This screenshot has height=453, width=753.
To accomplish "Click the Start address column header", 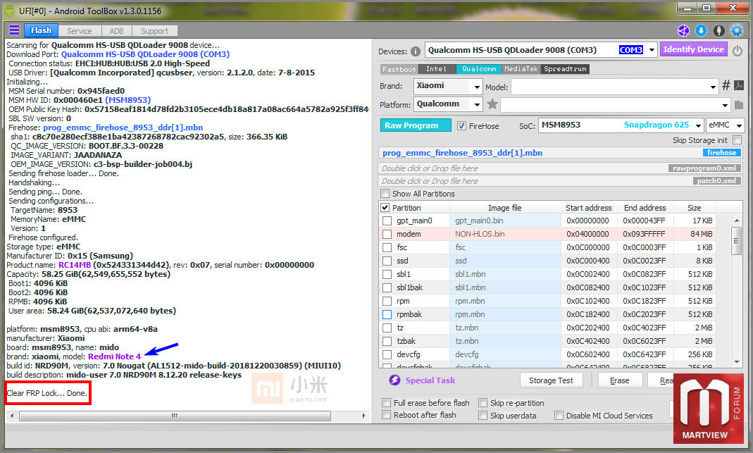I will coord(589,208).
